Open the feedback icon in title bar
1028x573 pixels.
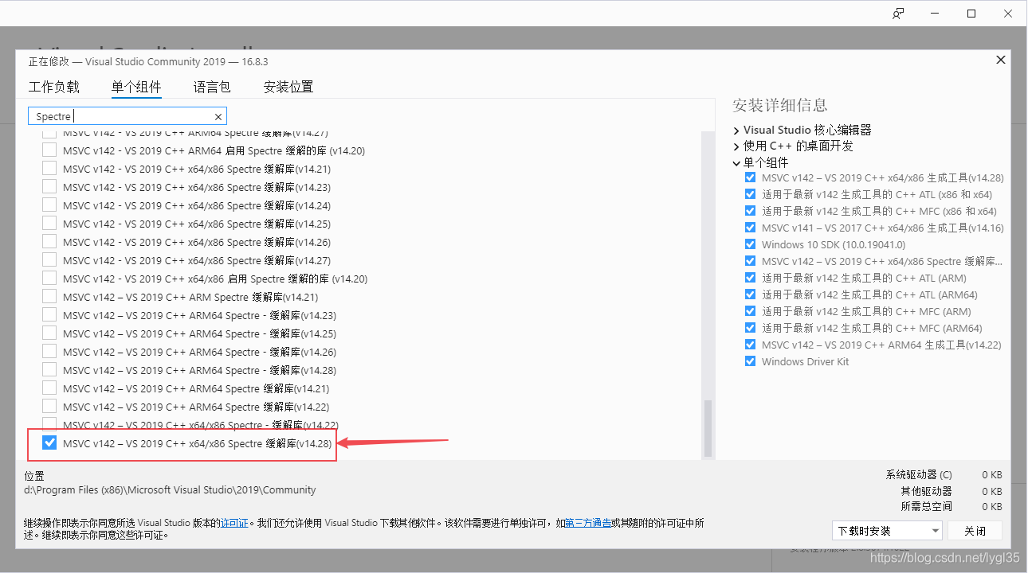(898, 14)
